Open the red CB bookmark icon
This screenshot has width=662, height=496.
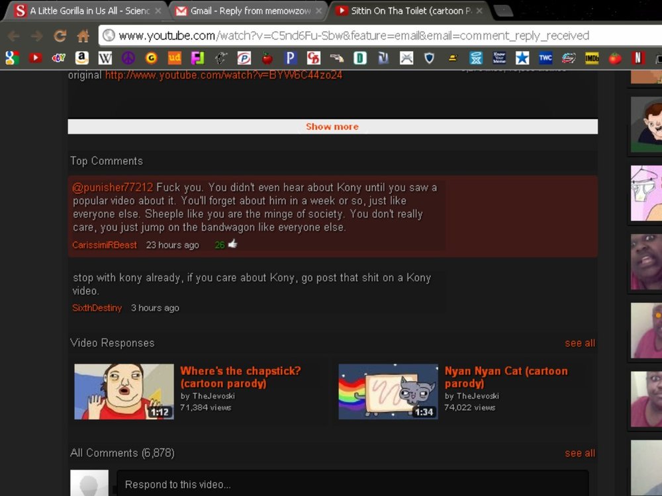[x=314, y=58]
